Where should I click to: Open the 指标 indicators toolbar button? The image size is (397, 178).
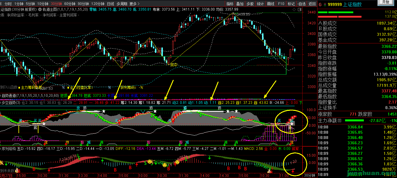pos(230,4)
